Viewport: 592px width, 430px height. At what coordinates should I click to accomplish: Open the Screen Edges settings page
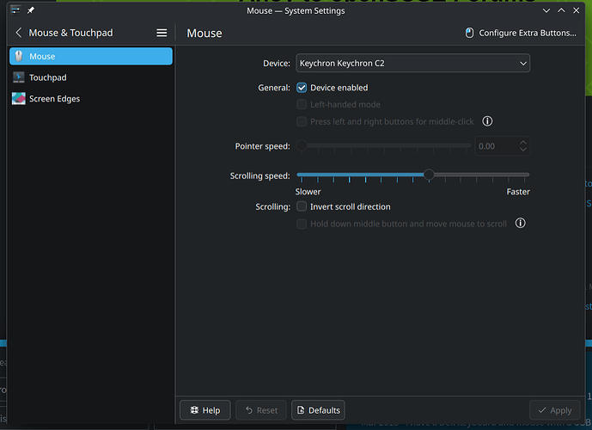pos(91,99)
